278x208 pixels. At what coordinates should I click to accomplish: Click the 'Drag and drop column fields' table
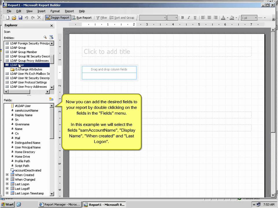[x=109, y=73]
